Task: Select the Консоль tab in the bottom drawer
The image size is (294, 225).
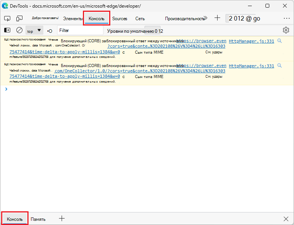Action: click(x=15, y=219)
